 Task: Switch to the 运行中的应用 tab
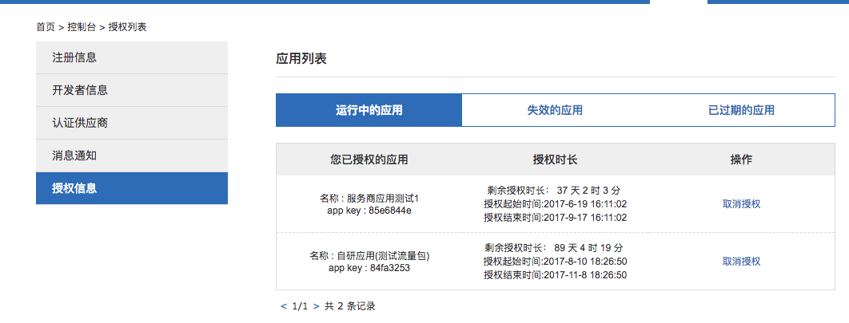click(369, 110)
